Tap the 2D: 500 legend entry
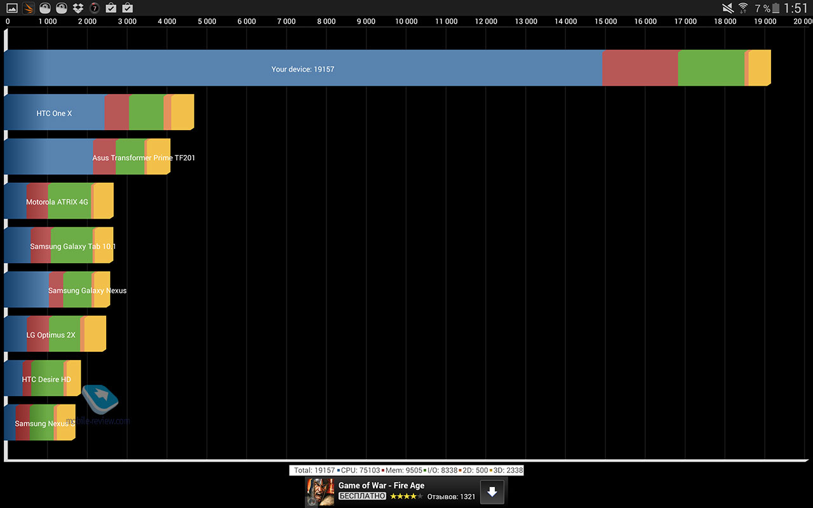Image resolution: width=813 pixels, height=508 pixels. pos(473,471)
